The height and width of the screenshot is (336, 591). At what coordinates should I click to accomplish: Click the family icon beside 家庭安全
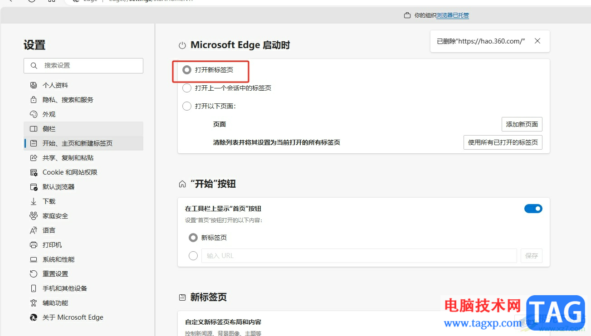pos(34,216)
